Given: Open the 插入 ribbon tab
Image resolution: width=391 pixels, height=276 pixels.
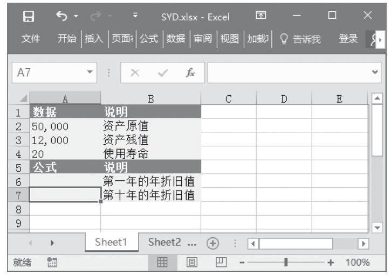Looking at the screenshot, I should pos(93,39).
